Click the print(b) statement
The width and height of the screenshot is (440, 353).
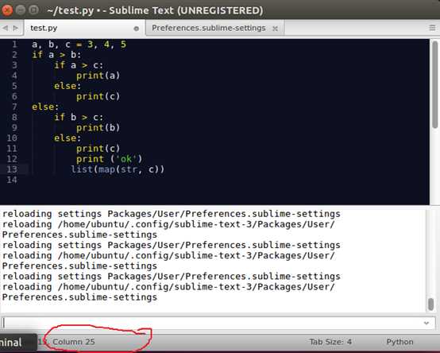click(98, 128)
